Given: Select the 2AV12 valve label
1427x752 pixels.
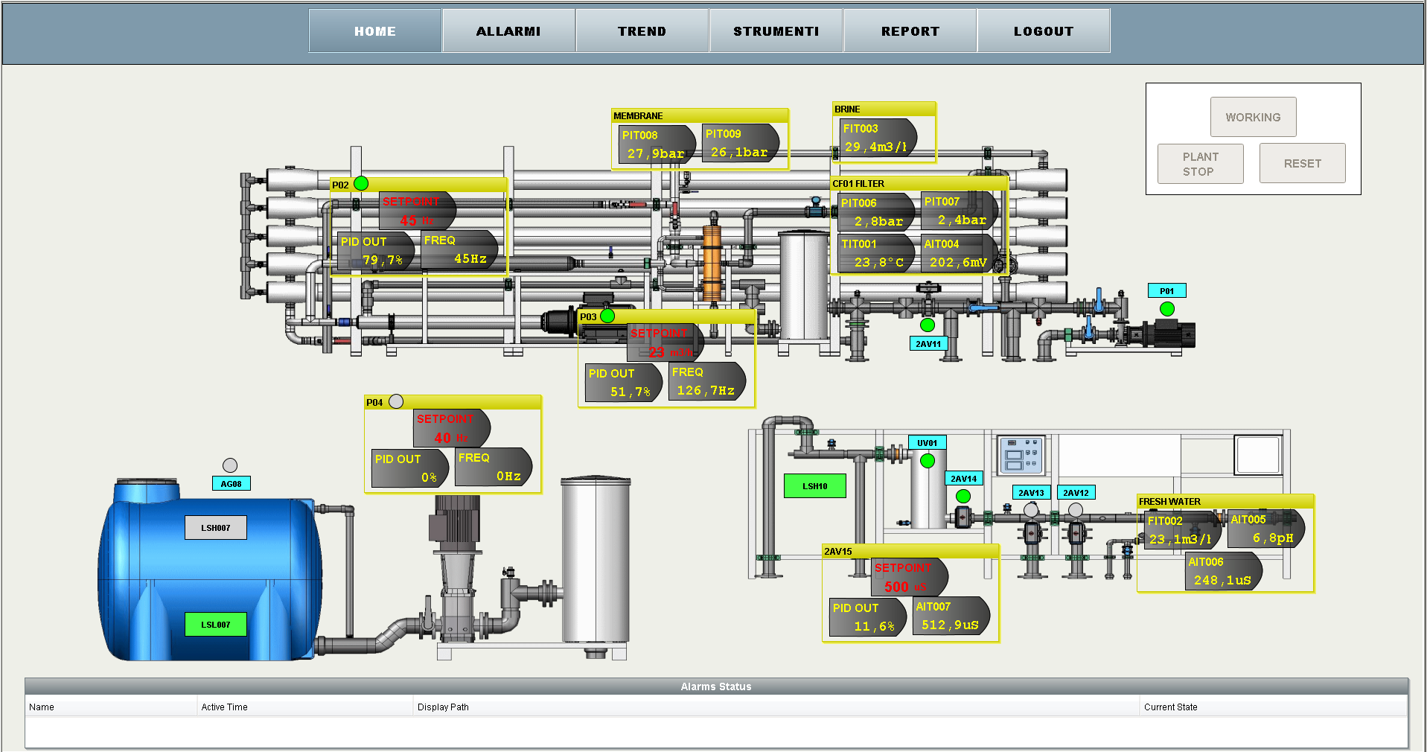Looking at the screenshot, I should click(x=1076, y=493).
